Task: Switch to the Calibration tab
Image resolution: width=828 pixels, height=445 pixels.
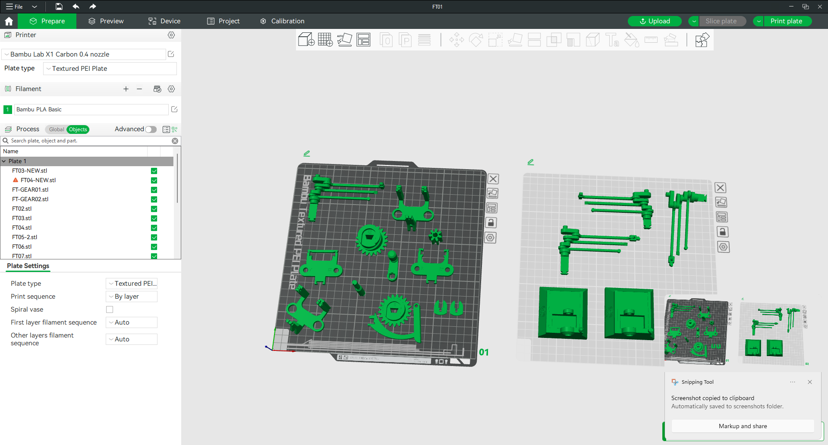Action: (282, 21)
